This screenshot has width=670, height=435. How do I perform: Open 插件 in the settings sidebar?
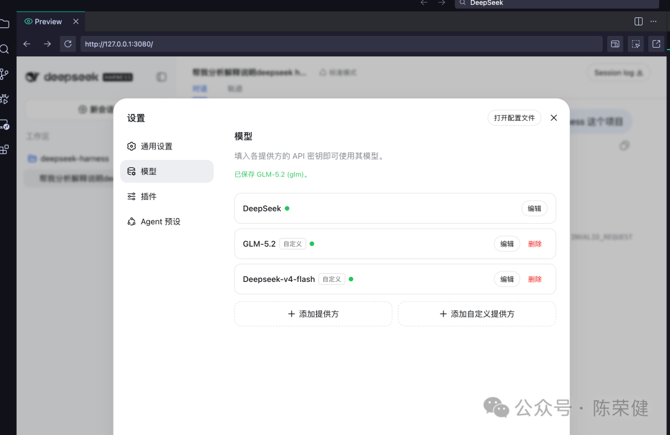[167, 196]
